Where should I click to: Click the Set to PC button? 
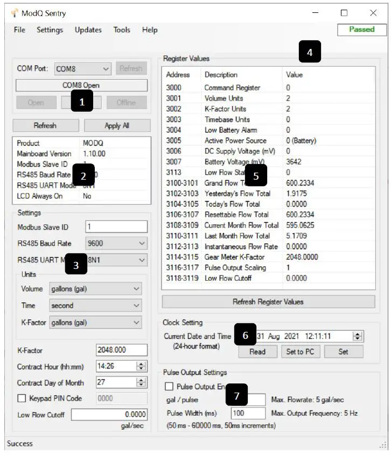[x=301, y=352]
